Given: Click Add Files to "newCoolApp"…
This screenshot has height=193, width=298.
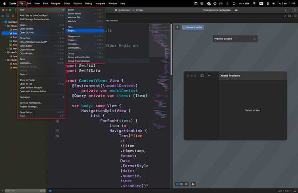Looking at the screenshot, I should pyautogui.click(x=42, y=16).
